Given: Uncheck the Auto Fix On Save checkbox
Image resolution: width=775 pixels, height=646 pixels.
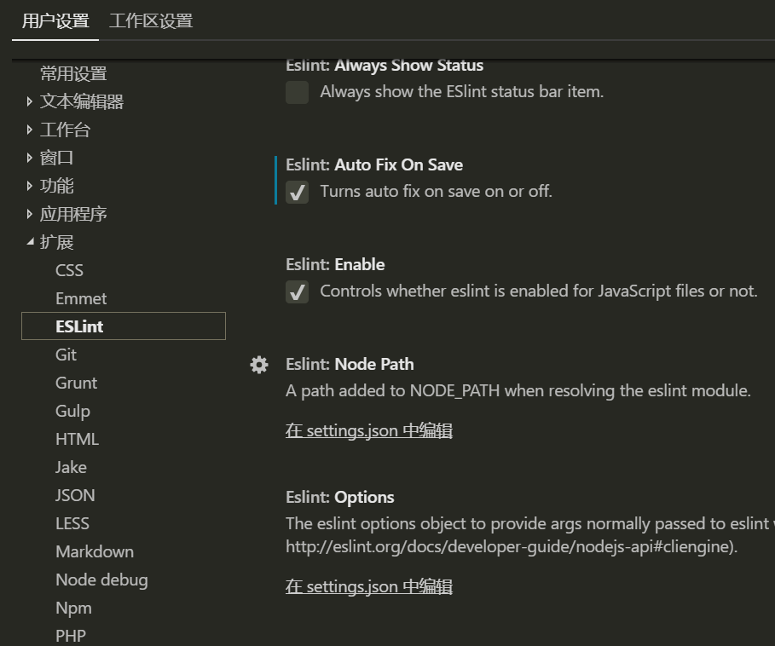Looking at the screenshot, I should [297, 192].
